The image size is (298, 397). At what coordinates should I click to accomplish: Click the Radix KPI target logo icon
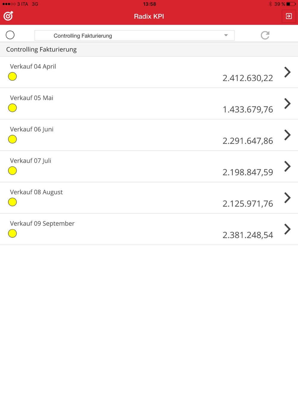point(8,16)
